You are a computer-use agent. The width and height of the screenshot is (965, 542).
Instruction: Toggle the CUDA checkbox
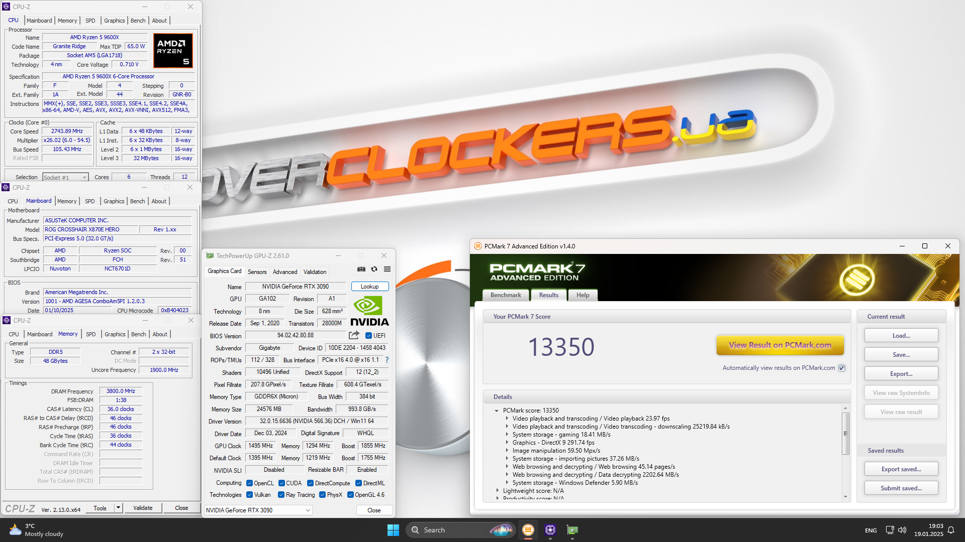pos(281,483)
